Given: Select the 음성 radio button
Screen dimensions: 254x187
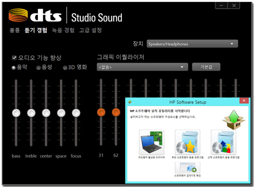Looking at the screenshot, I should click(x=38, y=67).
